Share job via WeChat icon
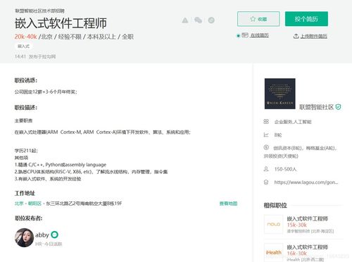 point(198,20)
